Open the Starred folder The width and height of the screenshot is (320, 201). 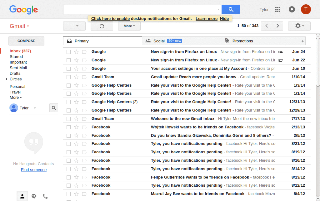tap(16, 56)
